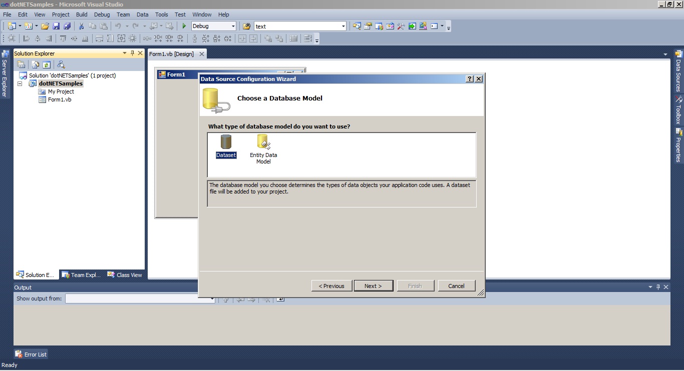684x371 pixels.
Task: Open the Error List from the status bar
Action: point(31,354)
